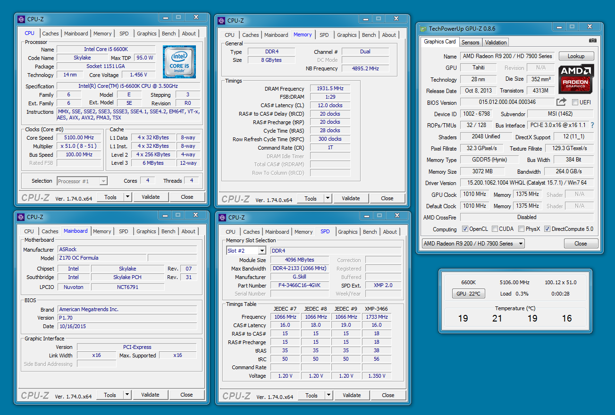Open Tools dropdown arrow in Mainboard tab window

pos(127,395)
